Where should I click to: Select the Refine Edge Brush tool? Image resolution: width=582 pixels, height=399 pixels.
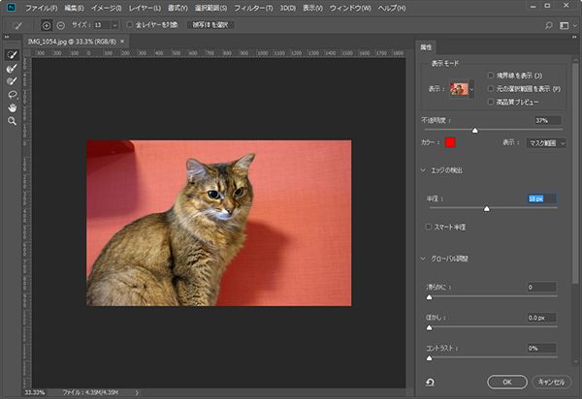(12, 69)
